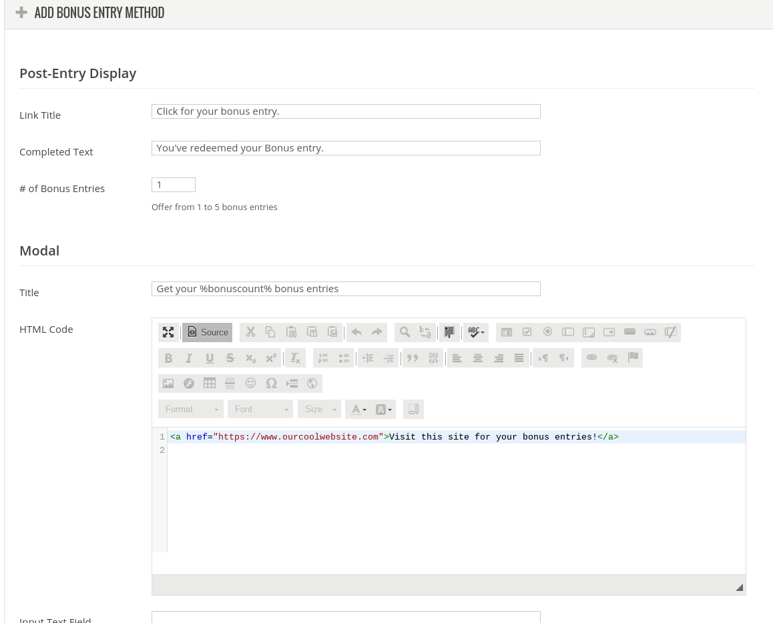Open the Font dropdown
This screenshot has width=773, height=623.
point(260,409)
